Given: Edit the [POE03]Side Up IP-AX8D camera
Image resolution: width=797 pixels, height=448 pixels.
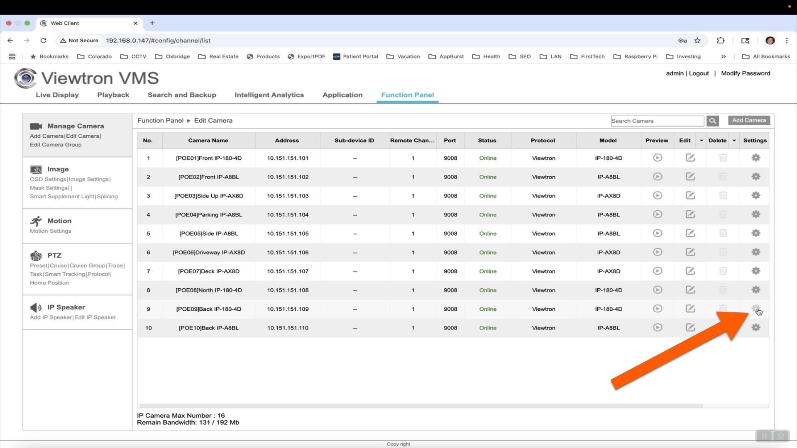Looking at the screenshot, I should pyautogui.click(x=690, y=195).
